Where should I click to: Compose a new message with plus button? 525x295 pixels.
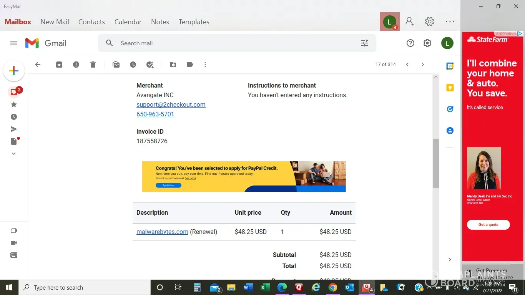point(14,71)
